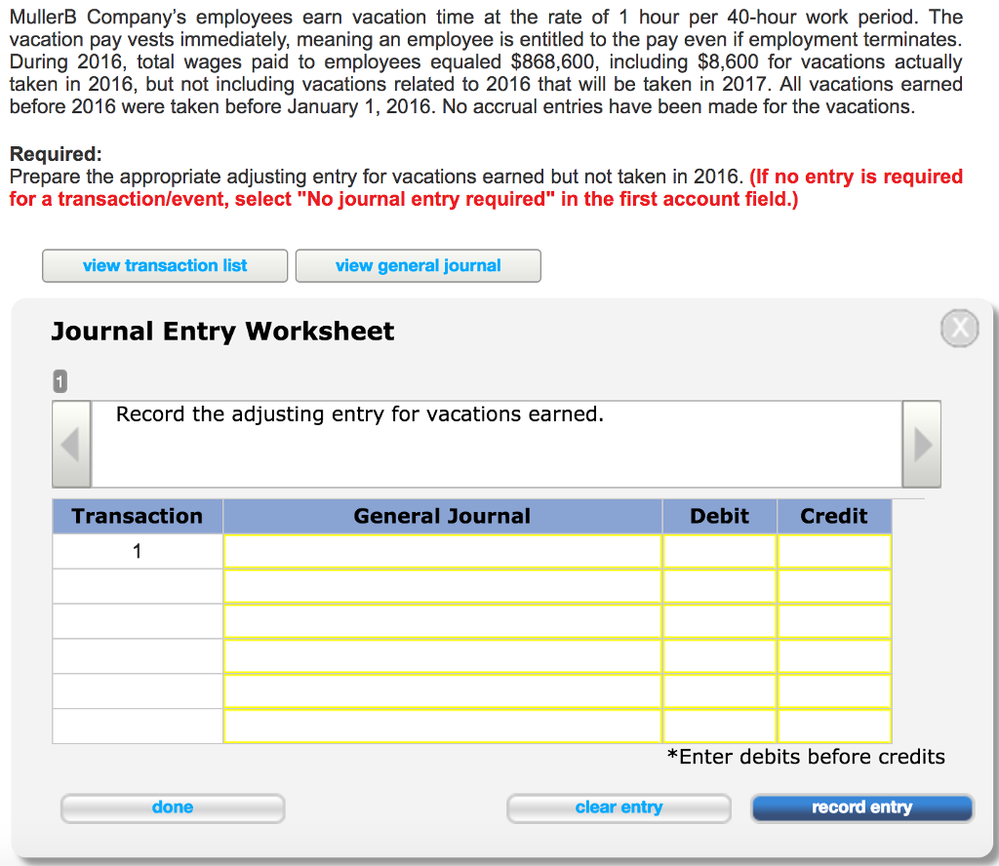Open the view general journal button
The image size is (999, 866).
tap(418, 265)
